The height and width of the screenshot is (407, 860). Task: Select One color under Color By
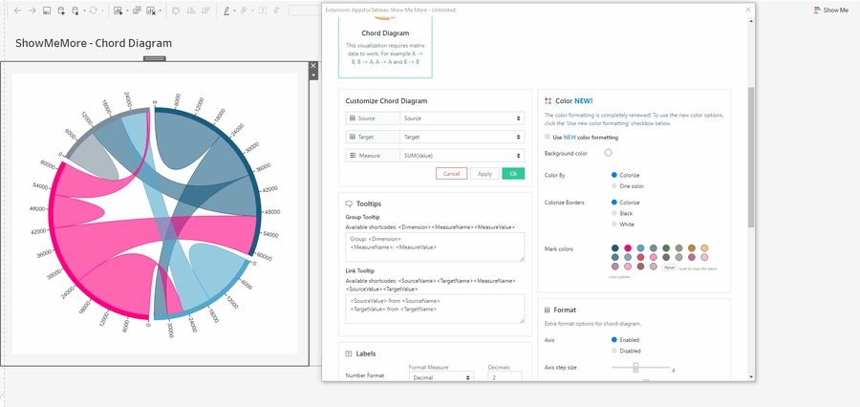tap(613, 186)
